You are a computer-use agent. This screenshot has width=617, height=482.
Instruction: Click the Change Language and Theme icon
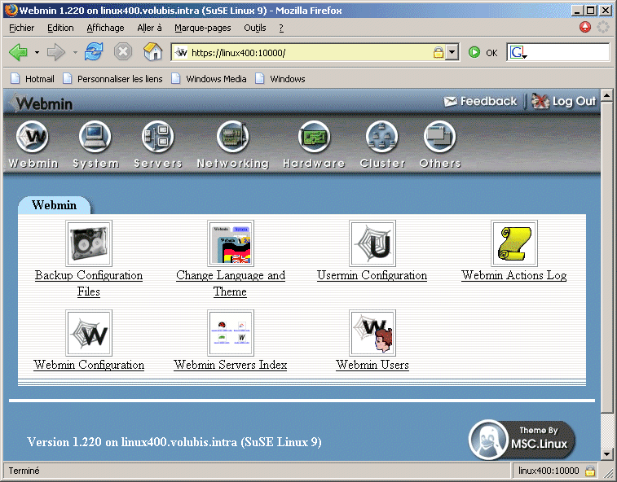[x=231, y=243]
